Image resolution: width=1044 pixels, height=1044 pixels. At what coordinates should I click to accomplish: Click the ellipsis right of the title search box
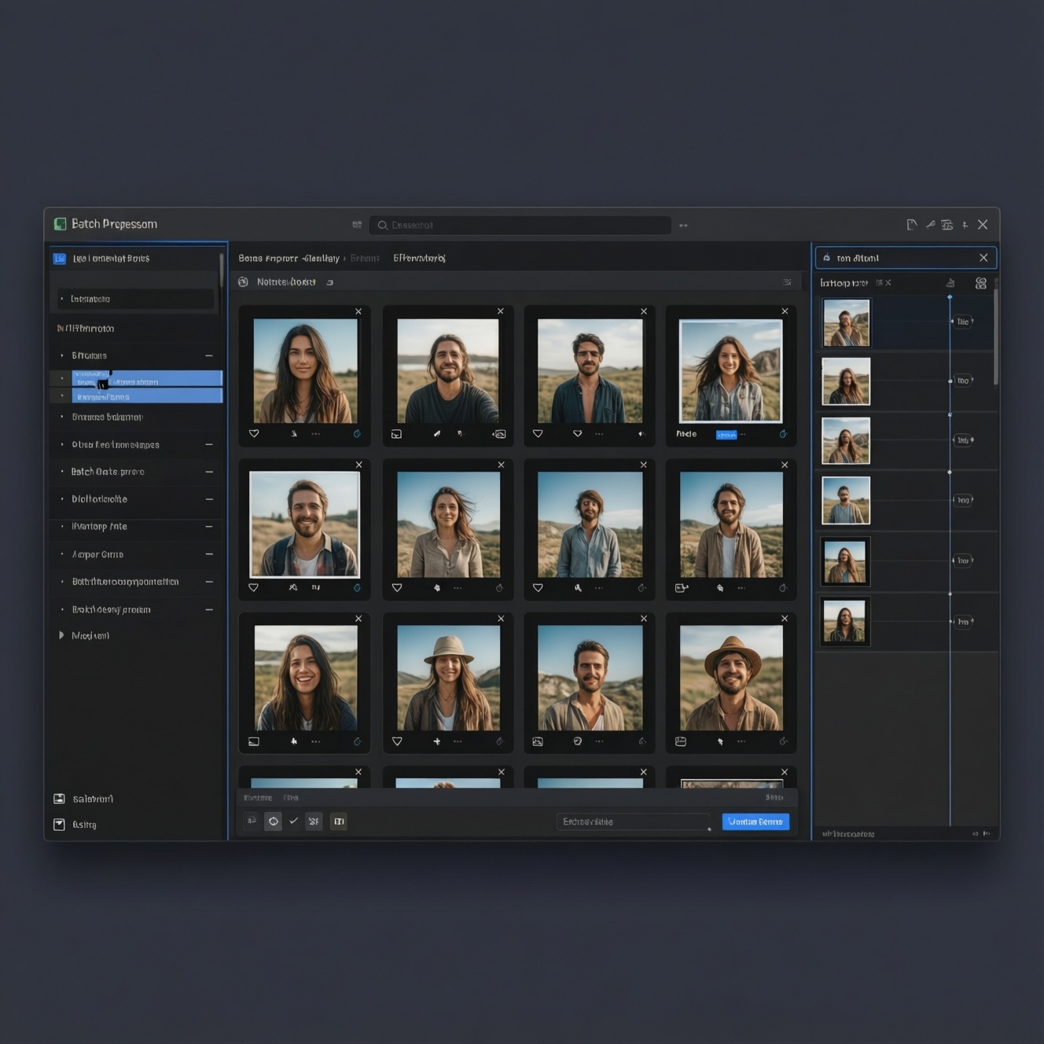[x=683, y=226]
